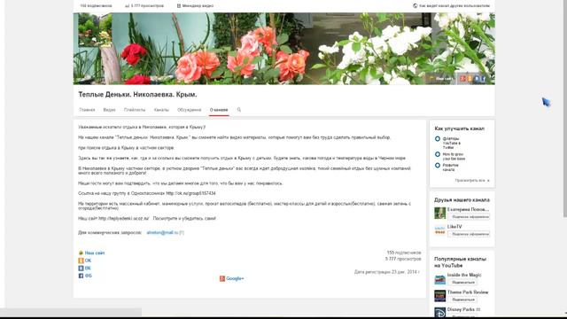Switch to the Главная tab
Viewport: 567px width, 319px height.
(87, 110)
